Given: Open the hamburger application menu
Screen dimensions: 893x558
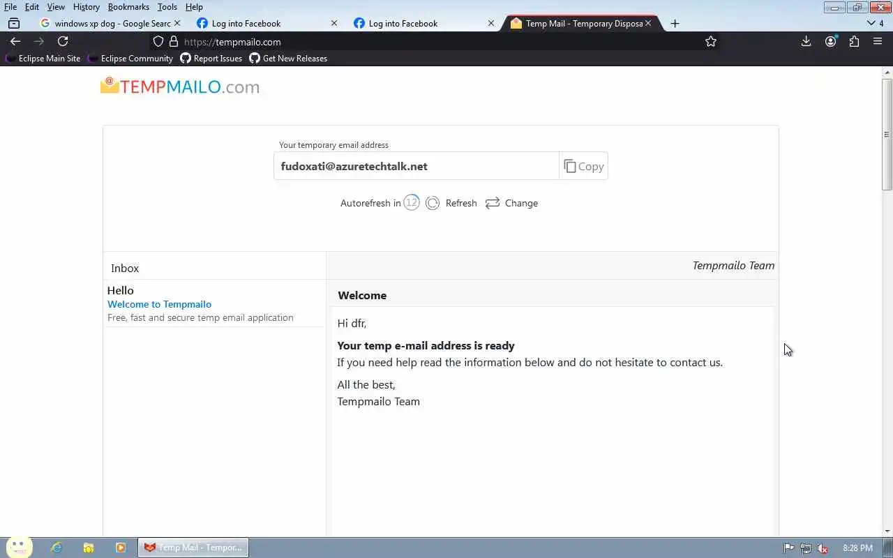Looking at the screenshot, I should [x=878, y=42].
